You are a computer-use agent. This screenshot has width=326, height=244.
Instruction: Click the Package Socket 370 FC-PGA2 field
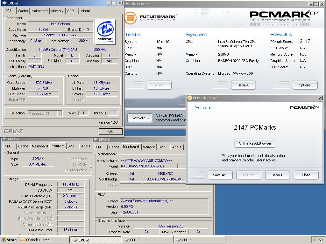coord(60,35)
